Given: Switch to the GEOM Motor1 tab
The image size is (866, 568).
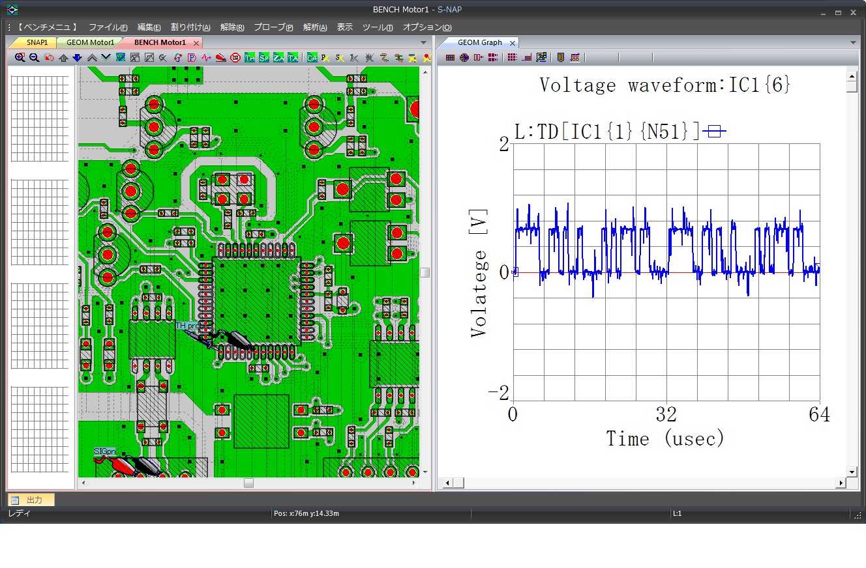Looking at the screenshot, I should pyautogui.click(x=91, y=42).
